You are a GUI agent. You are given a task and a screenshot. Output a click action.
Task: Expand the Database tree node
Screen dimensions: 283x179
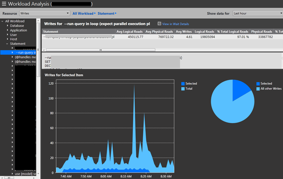coord(7,25)
